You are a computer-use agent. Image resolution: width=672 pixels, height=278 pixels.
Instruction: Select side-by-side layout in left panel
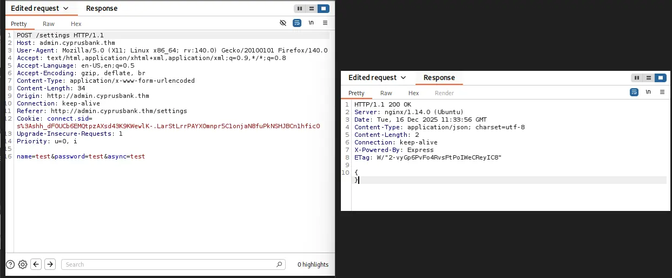[x=300, y=9]
